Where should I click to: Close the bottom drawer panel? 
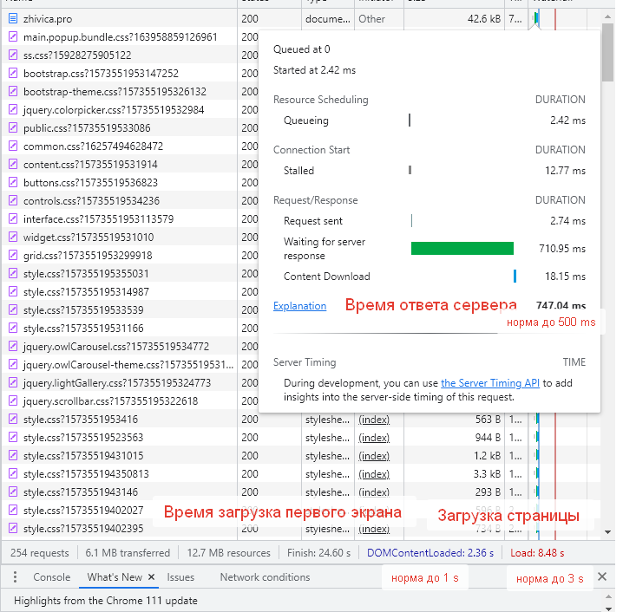pyautogui.click(x=602, y=576)
